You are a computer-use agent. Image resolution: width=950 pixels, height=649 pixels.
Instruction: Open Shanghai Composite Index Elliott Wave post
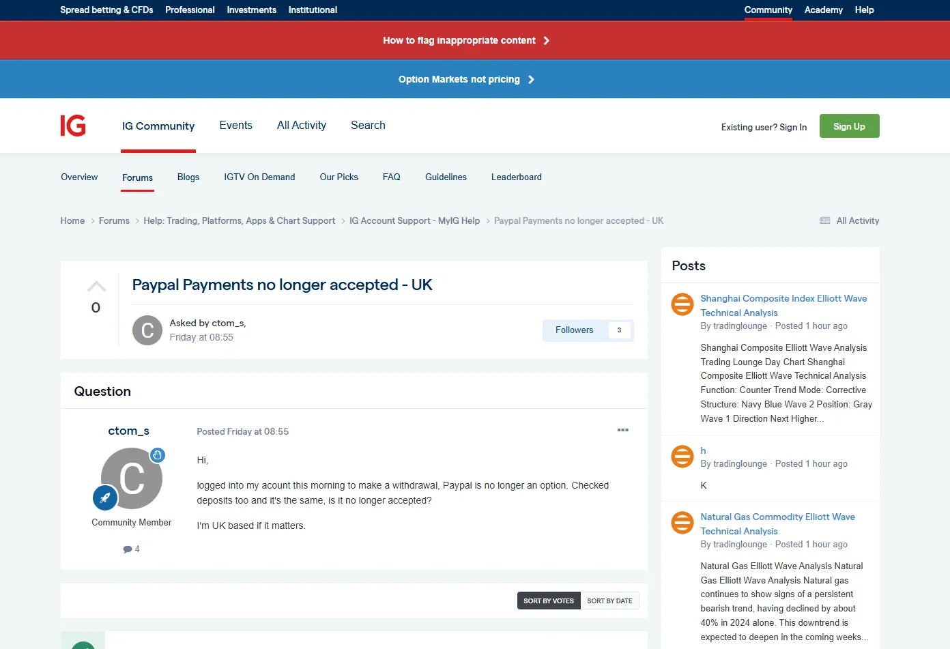point(783,306)
